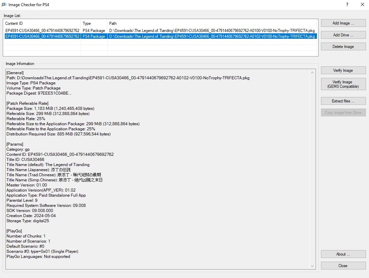Click the Distribution Required Size line
This screenshot has width=369, height=278.
(58, 134)
